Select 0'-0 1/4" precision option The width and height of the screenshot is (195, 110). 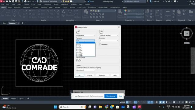click(86, 46)
